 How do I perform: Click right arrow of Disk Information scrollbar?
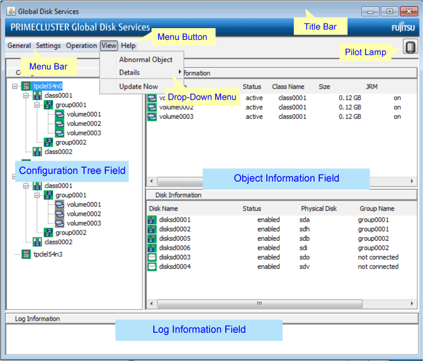(412, 304)
